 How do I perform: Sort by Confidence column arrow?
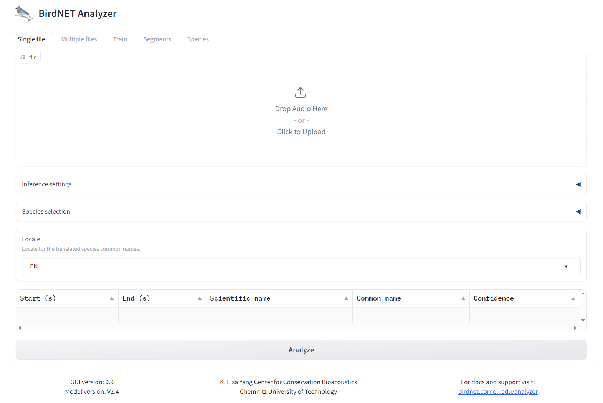573,298
